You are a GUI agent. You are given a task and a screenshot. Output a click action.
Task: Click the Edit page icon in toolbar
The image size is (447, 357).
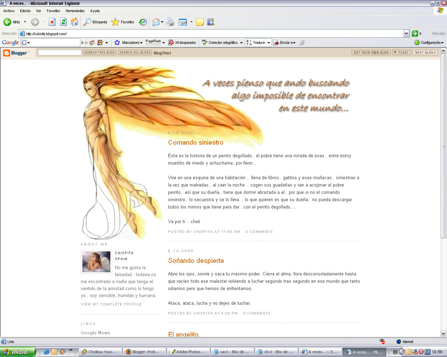(x=183, y=22)
